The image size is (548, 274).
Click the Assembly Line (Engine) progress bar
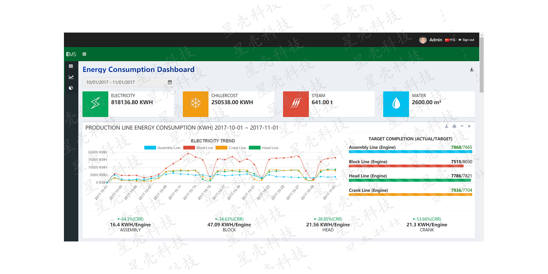click(411, 152)
